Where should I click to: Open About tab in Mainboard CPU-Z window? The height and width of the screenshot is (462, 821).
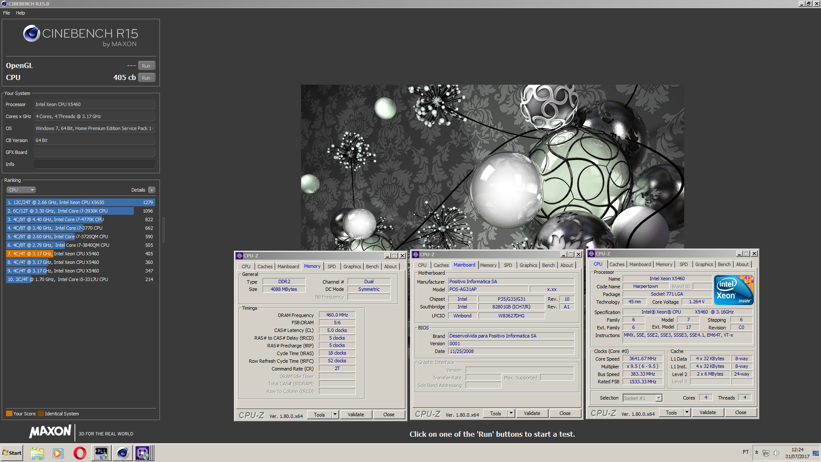pos(567,265)
